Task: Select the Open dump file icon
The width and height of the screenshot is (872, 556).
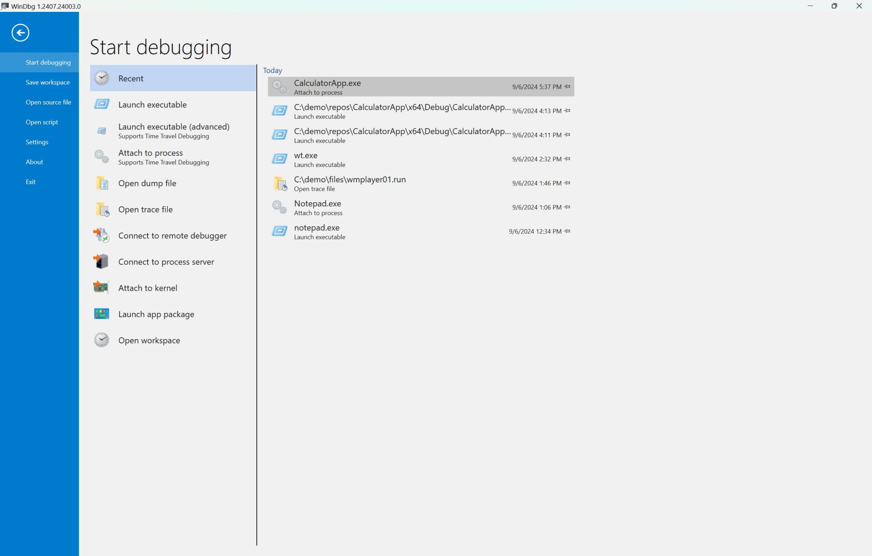Action: [x=101, y=183]
